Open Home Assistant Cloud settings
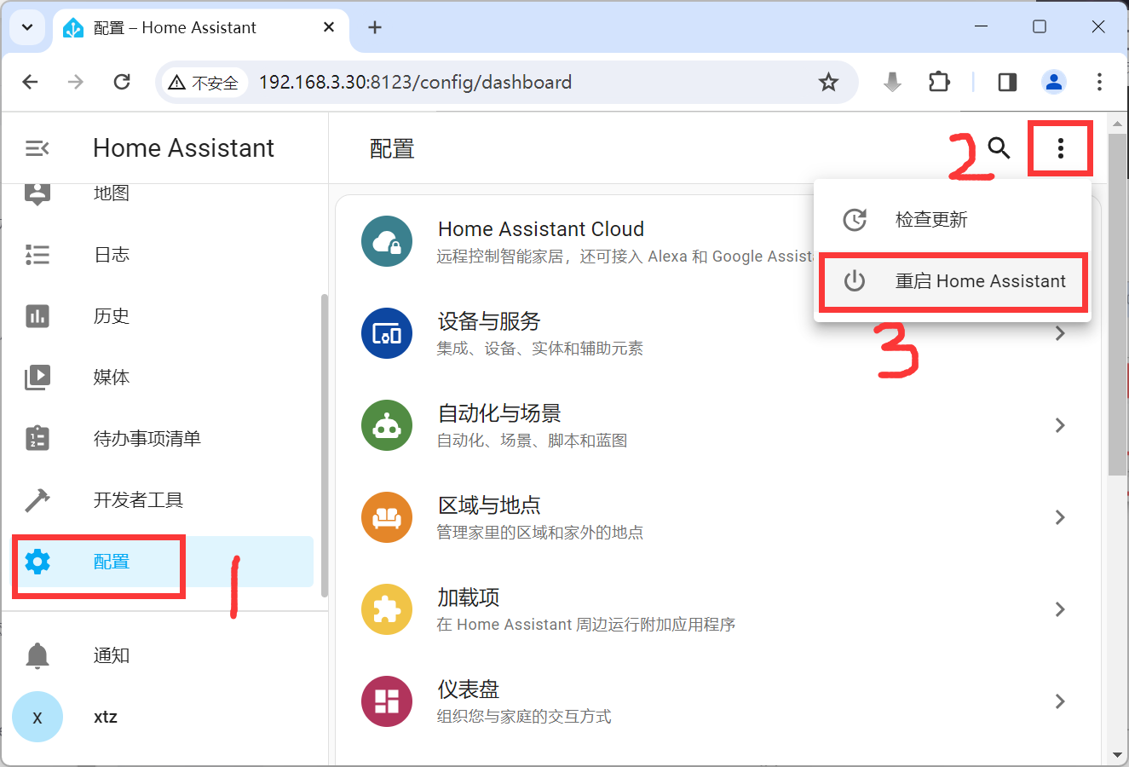 click(596, 240)
